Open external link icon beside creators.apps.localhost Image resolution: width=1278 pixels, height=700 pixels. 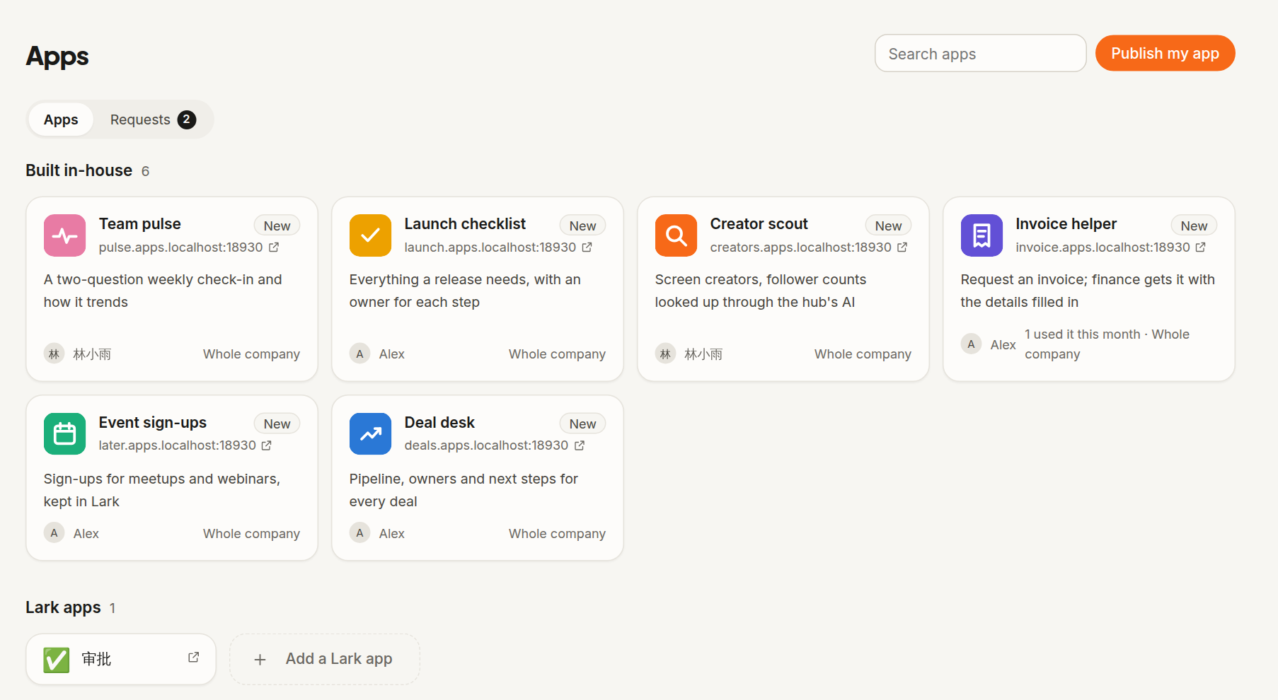click(902, 247)
